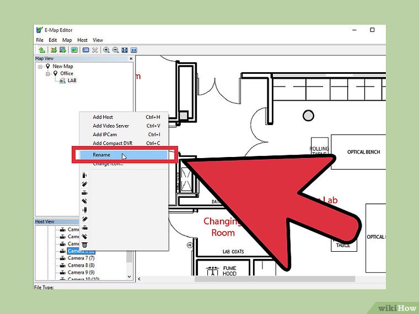
Task: Click the 1:1 actual size icon
Action: click(x=133, y=50)
